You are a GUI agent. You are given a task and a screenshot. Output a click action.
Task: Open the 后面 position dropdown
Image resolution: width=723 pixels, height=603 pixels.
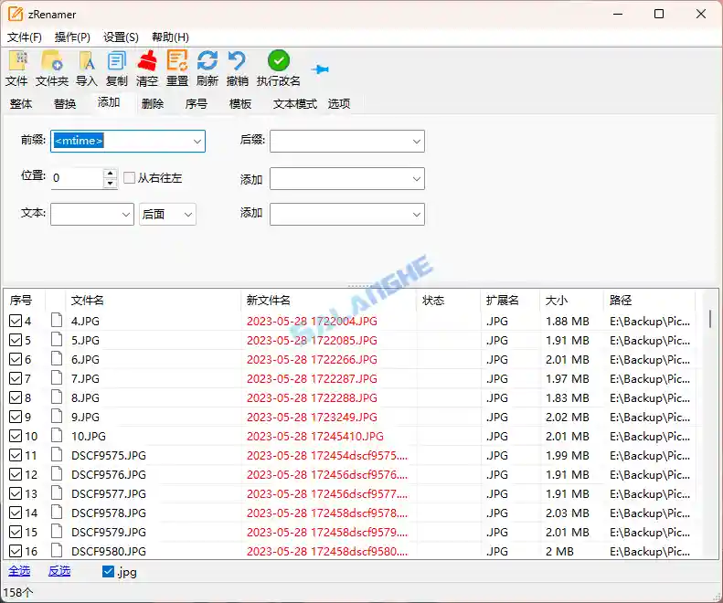(x=167, y=215)
